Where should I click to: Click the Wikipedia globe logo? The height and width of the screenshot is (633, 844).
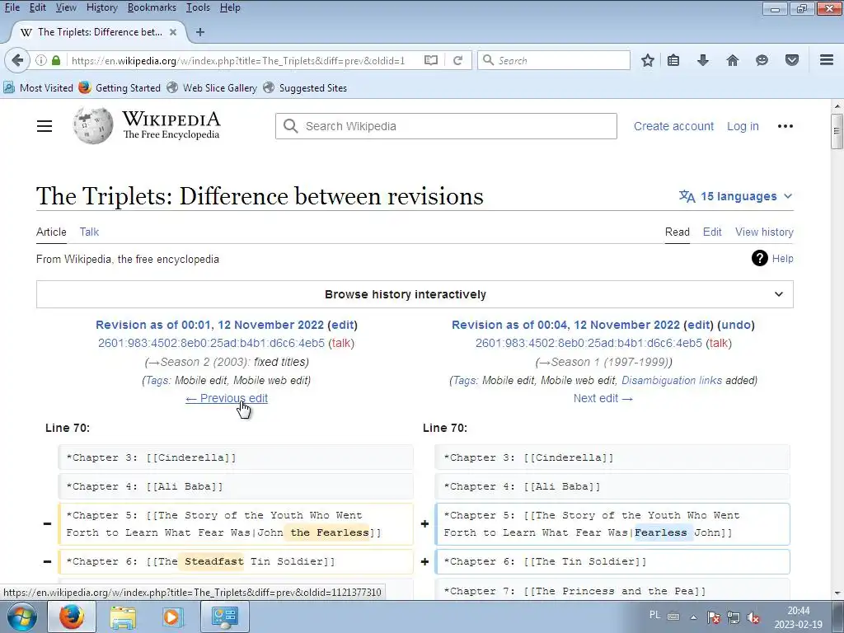93,126
